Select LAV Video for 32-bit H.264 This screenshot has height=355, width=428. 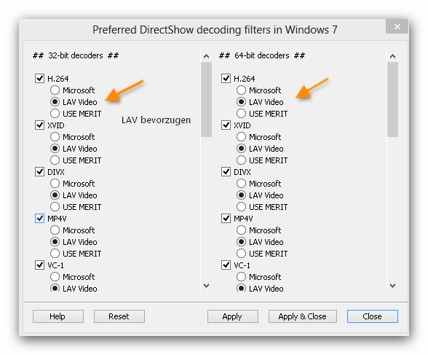(55, 101)
